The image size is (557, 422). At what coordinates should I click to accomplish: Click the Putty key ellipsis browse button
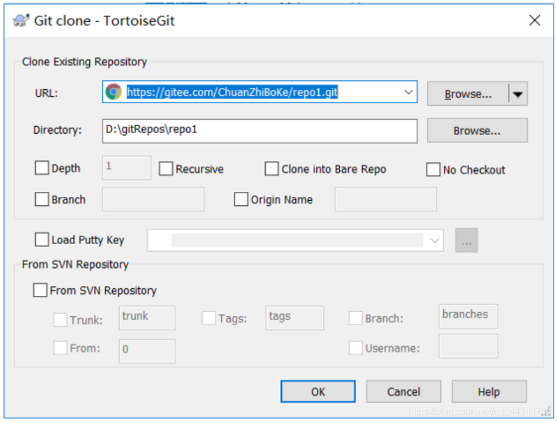coord(467,241)
